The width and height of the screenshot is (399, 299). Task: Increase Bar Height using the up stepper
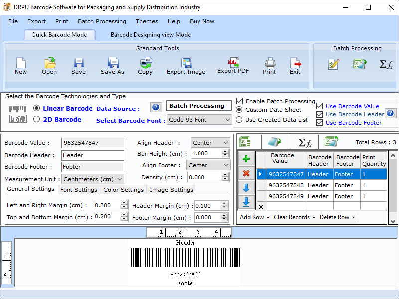coord(224,151)
